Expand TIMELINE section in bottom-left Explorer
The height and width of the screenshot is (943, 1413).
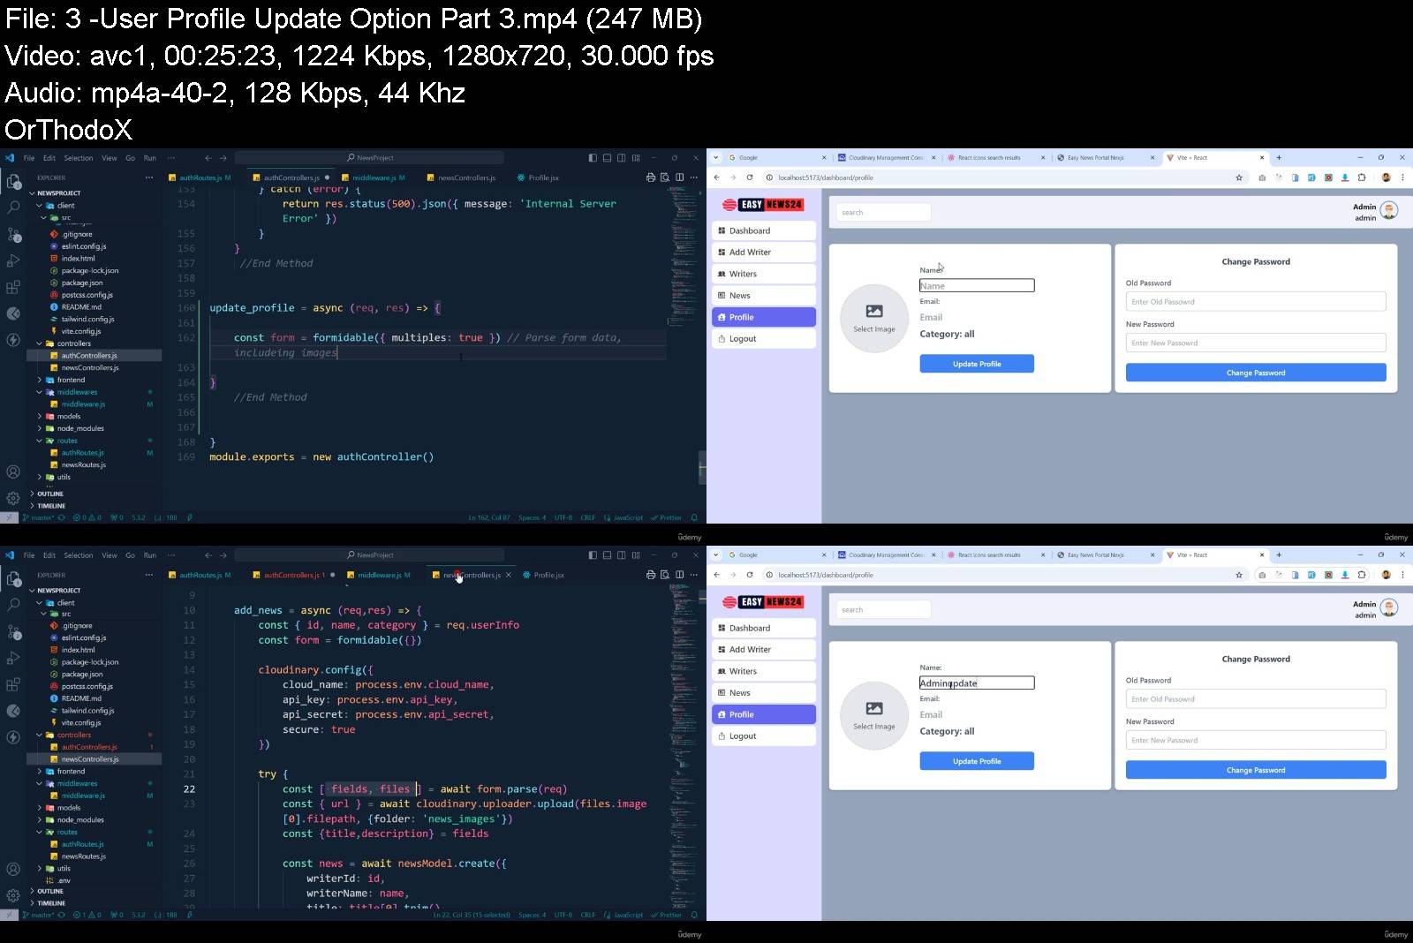tap(51, 903)
